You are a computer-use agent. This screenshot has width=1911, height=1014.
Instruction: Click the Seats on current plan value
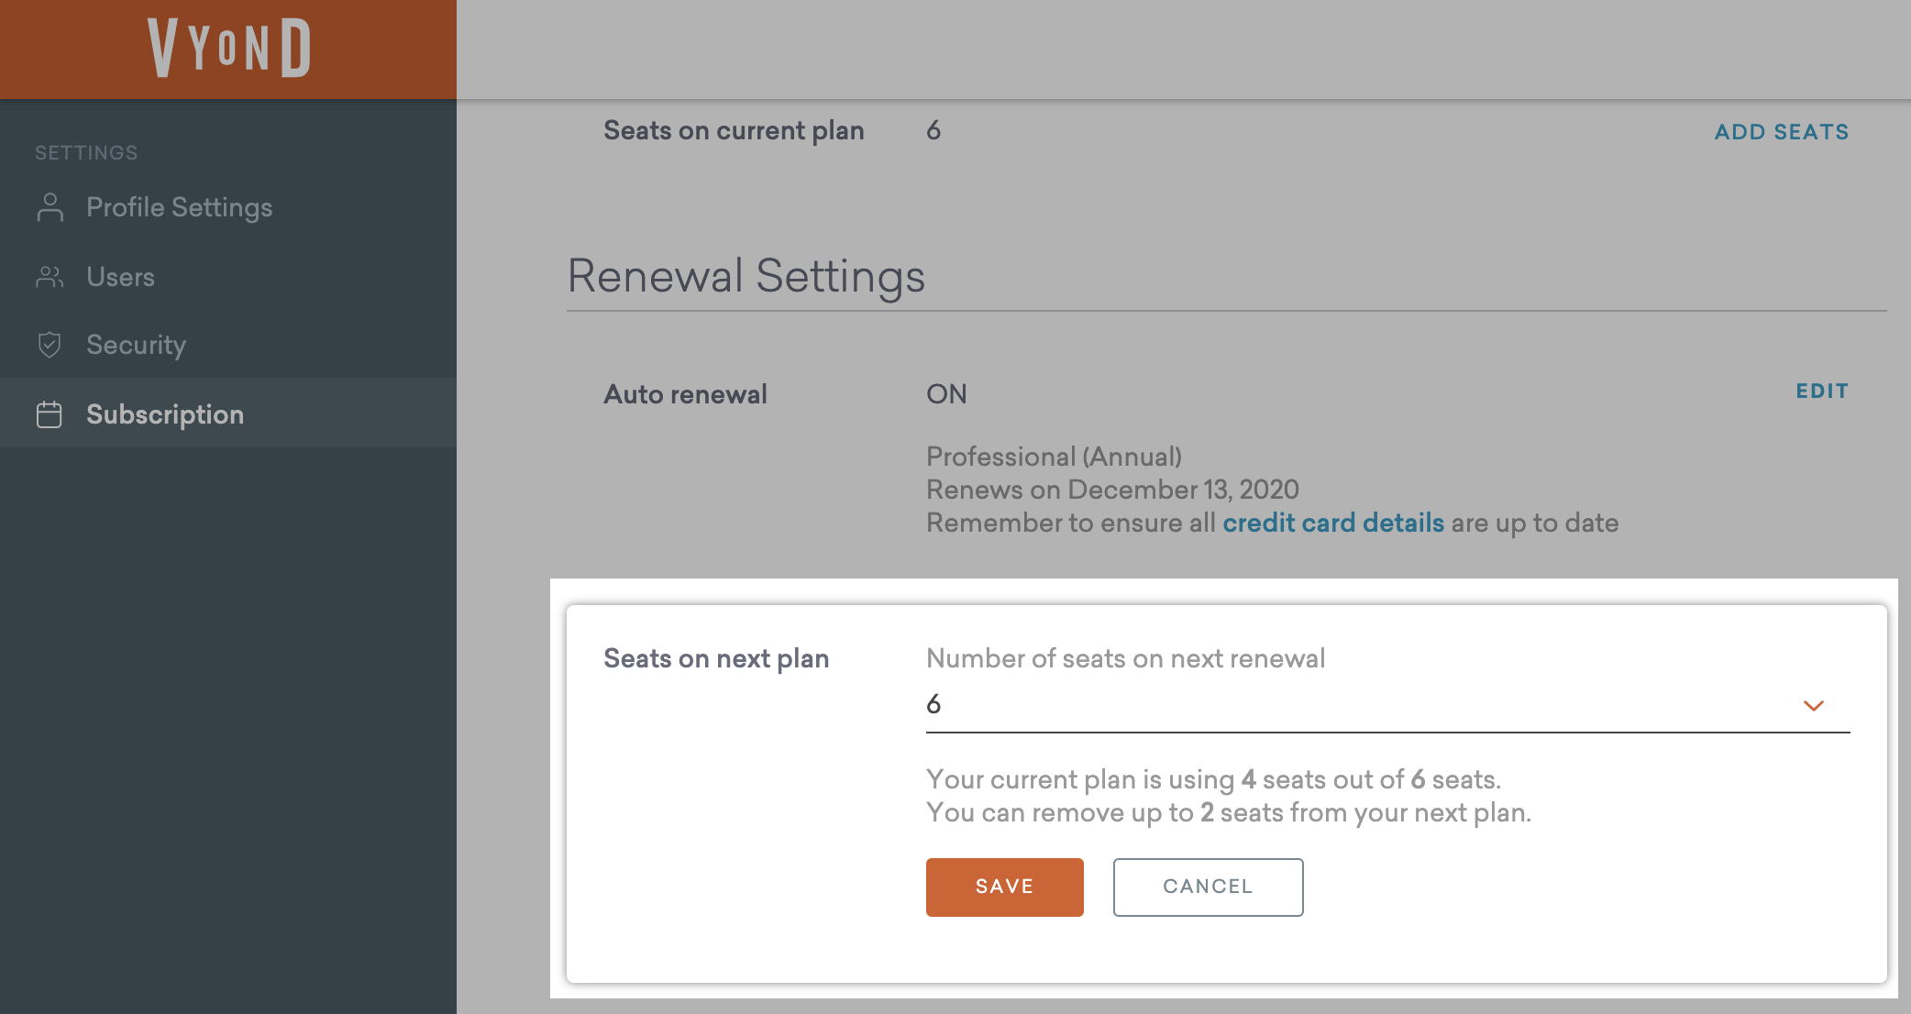[x=933, y=130]
